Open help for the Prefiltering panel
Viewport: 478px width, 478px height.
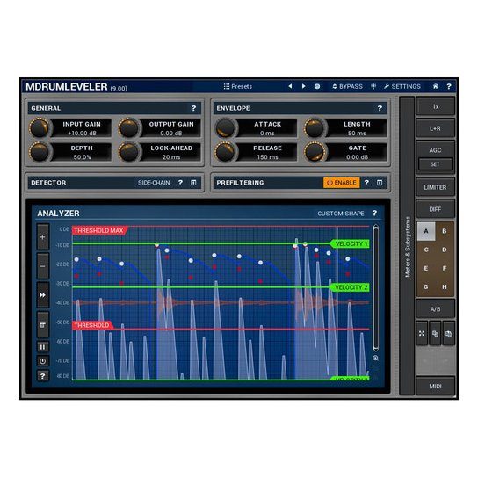(x=366, y=183)
